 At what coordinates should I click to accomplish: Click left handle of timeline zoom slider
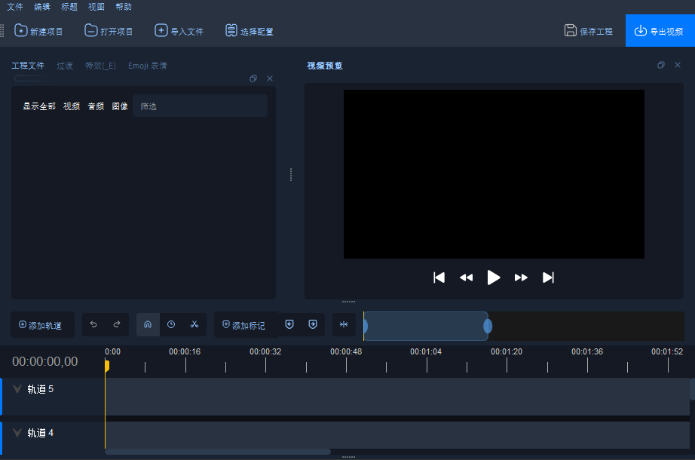pyautogui.click(x=366, y=326)
